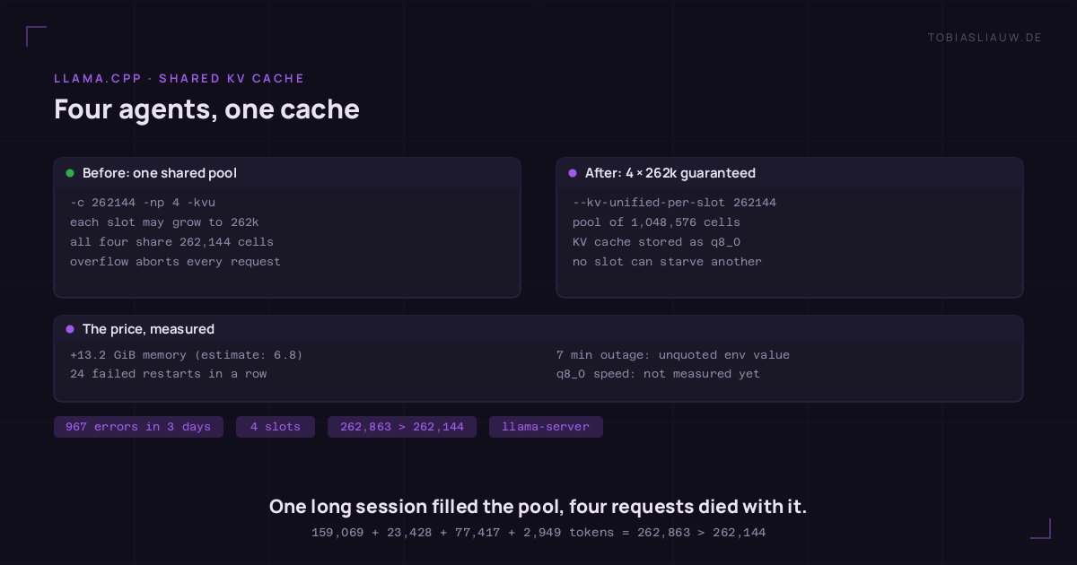Image resolution: width=1077 pixels, height=565 pixels.
Task: Click the line 'overflow aborts every request'
Action: pos(175,262)
